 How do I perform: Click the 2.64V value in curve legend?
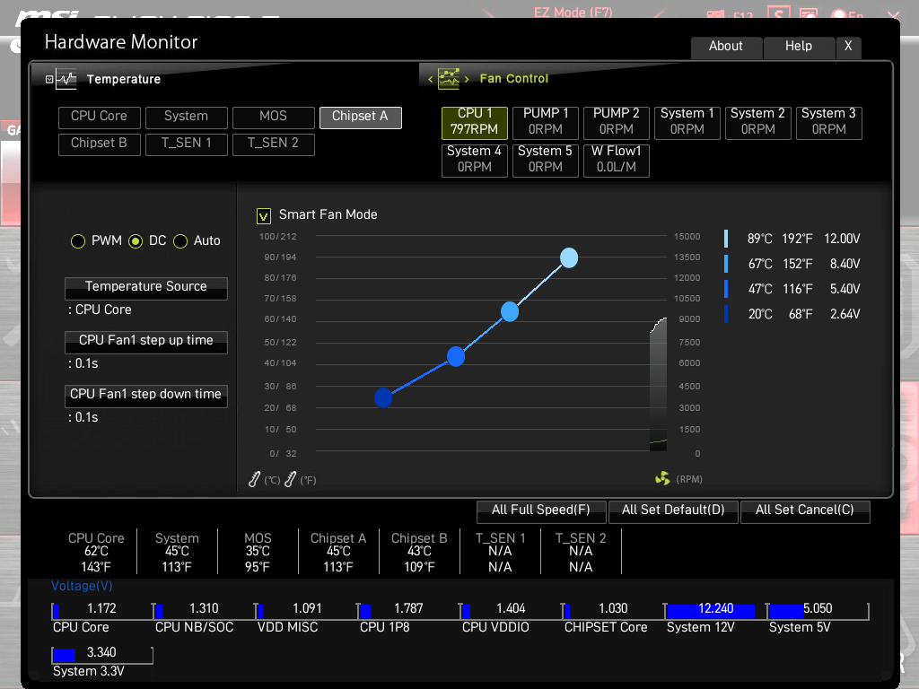845,315
